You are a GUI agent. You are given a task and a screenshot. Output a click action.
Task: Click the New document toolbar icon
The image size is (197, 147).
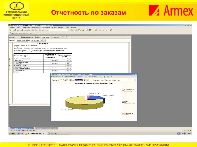(x=11, y=30)
